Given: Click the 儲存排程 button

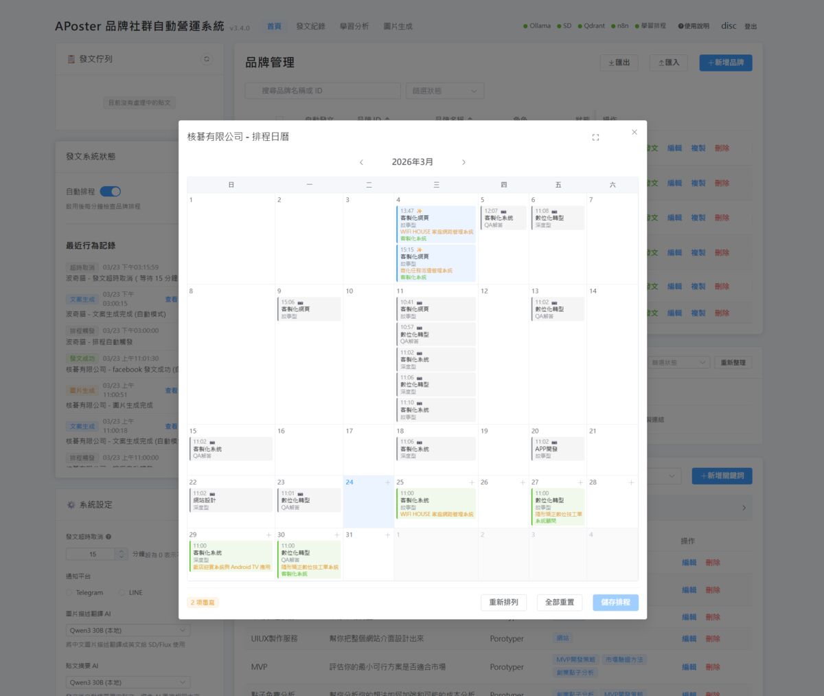Looking at the screenshot, I should (615, 603).
